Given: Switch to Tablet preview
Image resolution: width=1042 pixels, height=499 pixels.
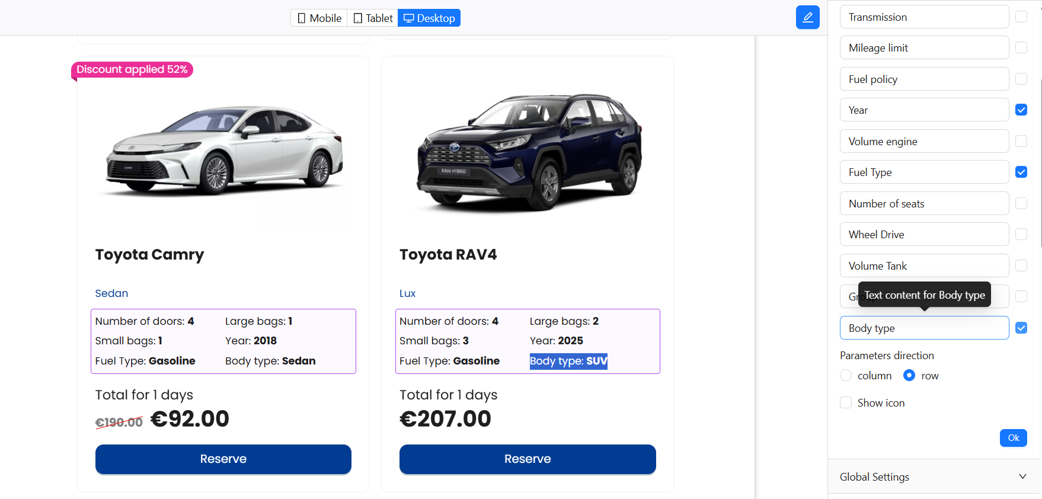Looking at the screenshot, I should pos(373,18).
